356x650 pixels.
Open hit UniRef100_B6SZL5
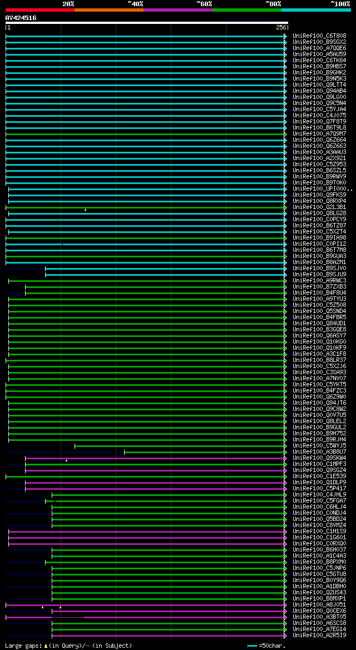coord(319,170)
